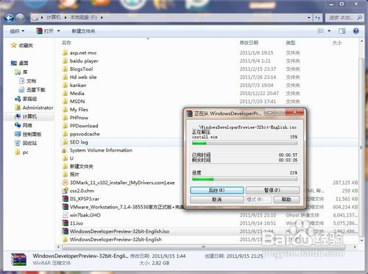Select the PHPnow folder icon
This screenshot has width=368, height=274.
click(65, 118)
